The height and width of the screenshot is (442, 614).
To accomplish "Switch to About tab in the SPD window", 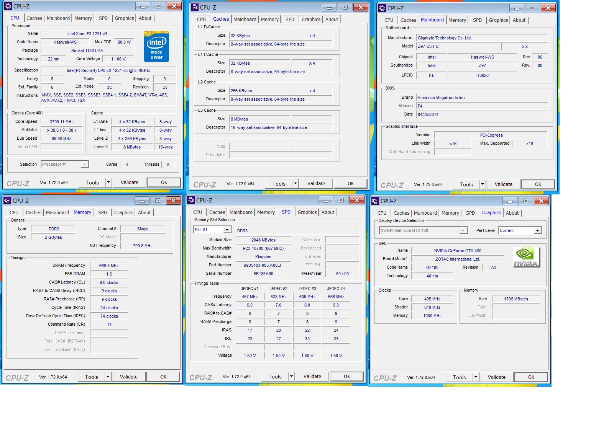I will [328, 212].
